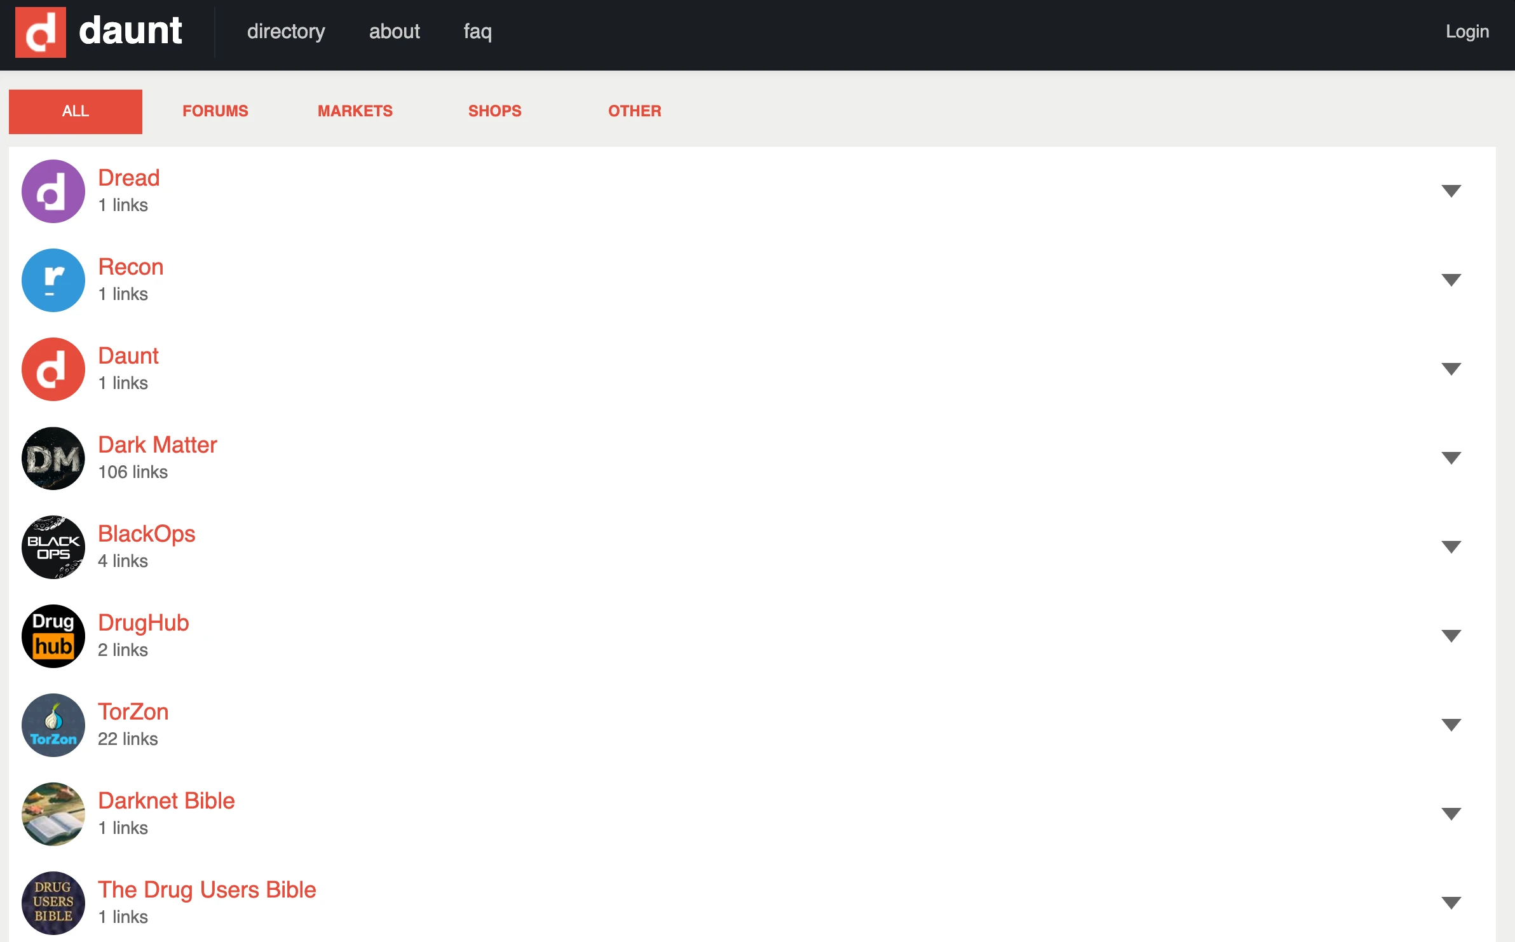This screenshot has height=942, width=1515.
Task: Click the Daunt red circular icon
Action: [53, 369]
